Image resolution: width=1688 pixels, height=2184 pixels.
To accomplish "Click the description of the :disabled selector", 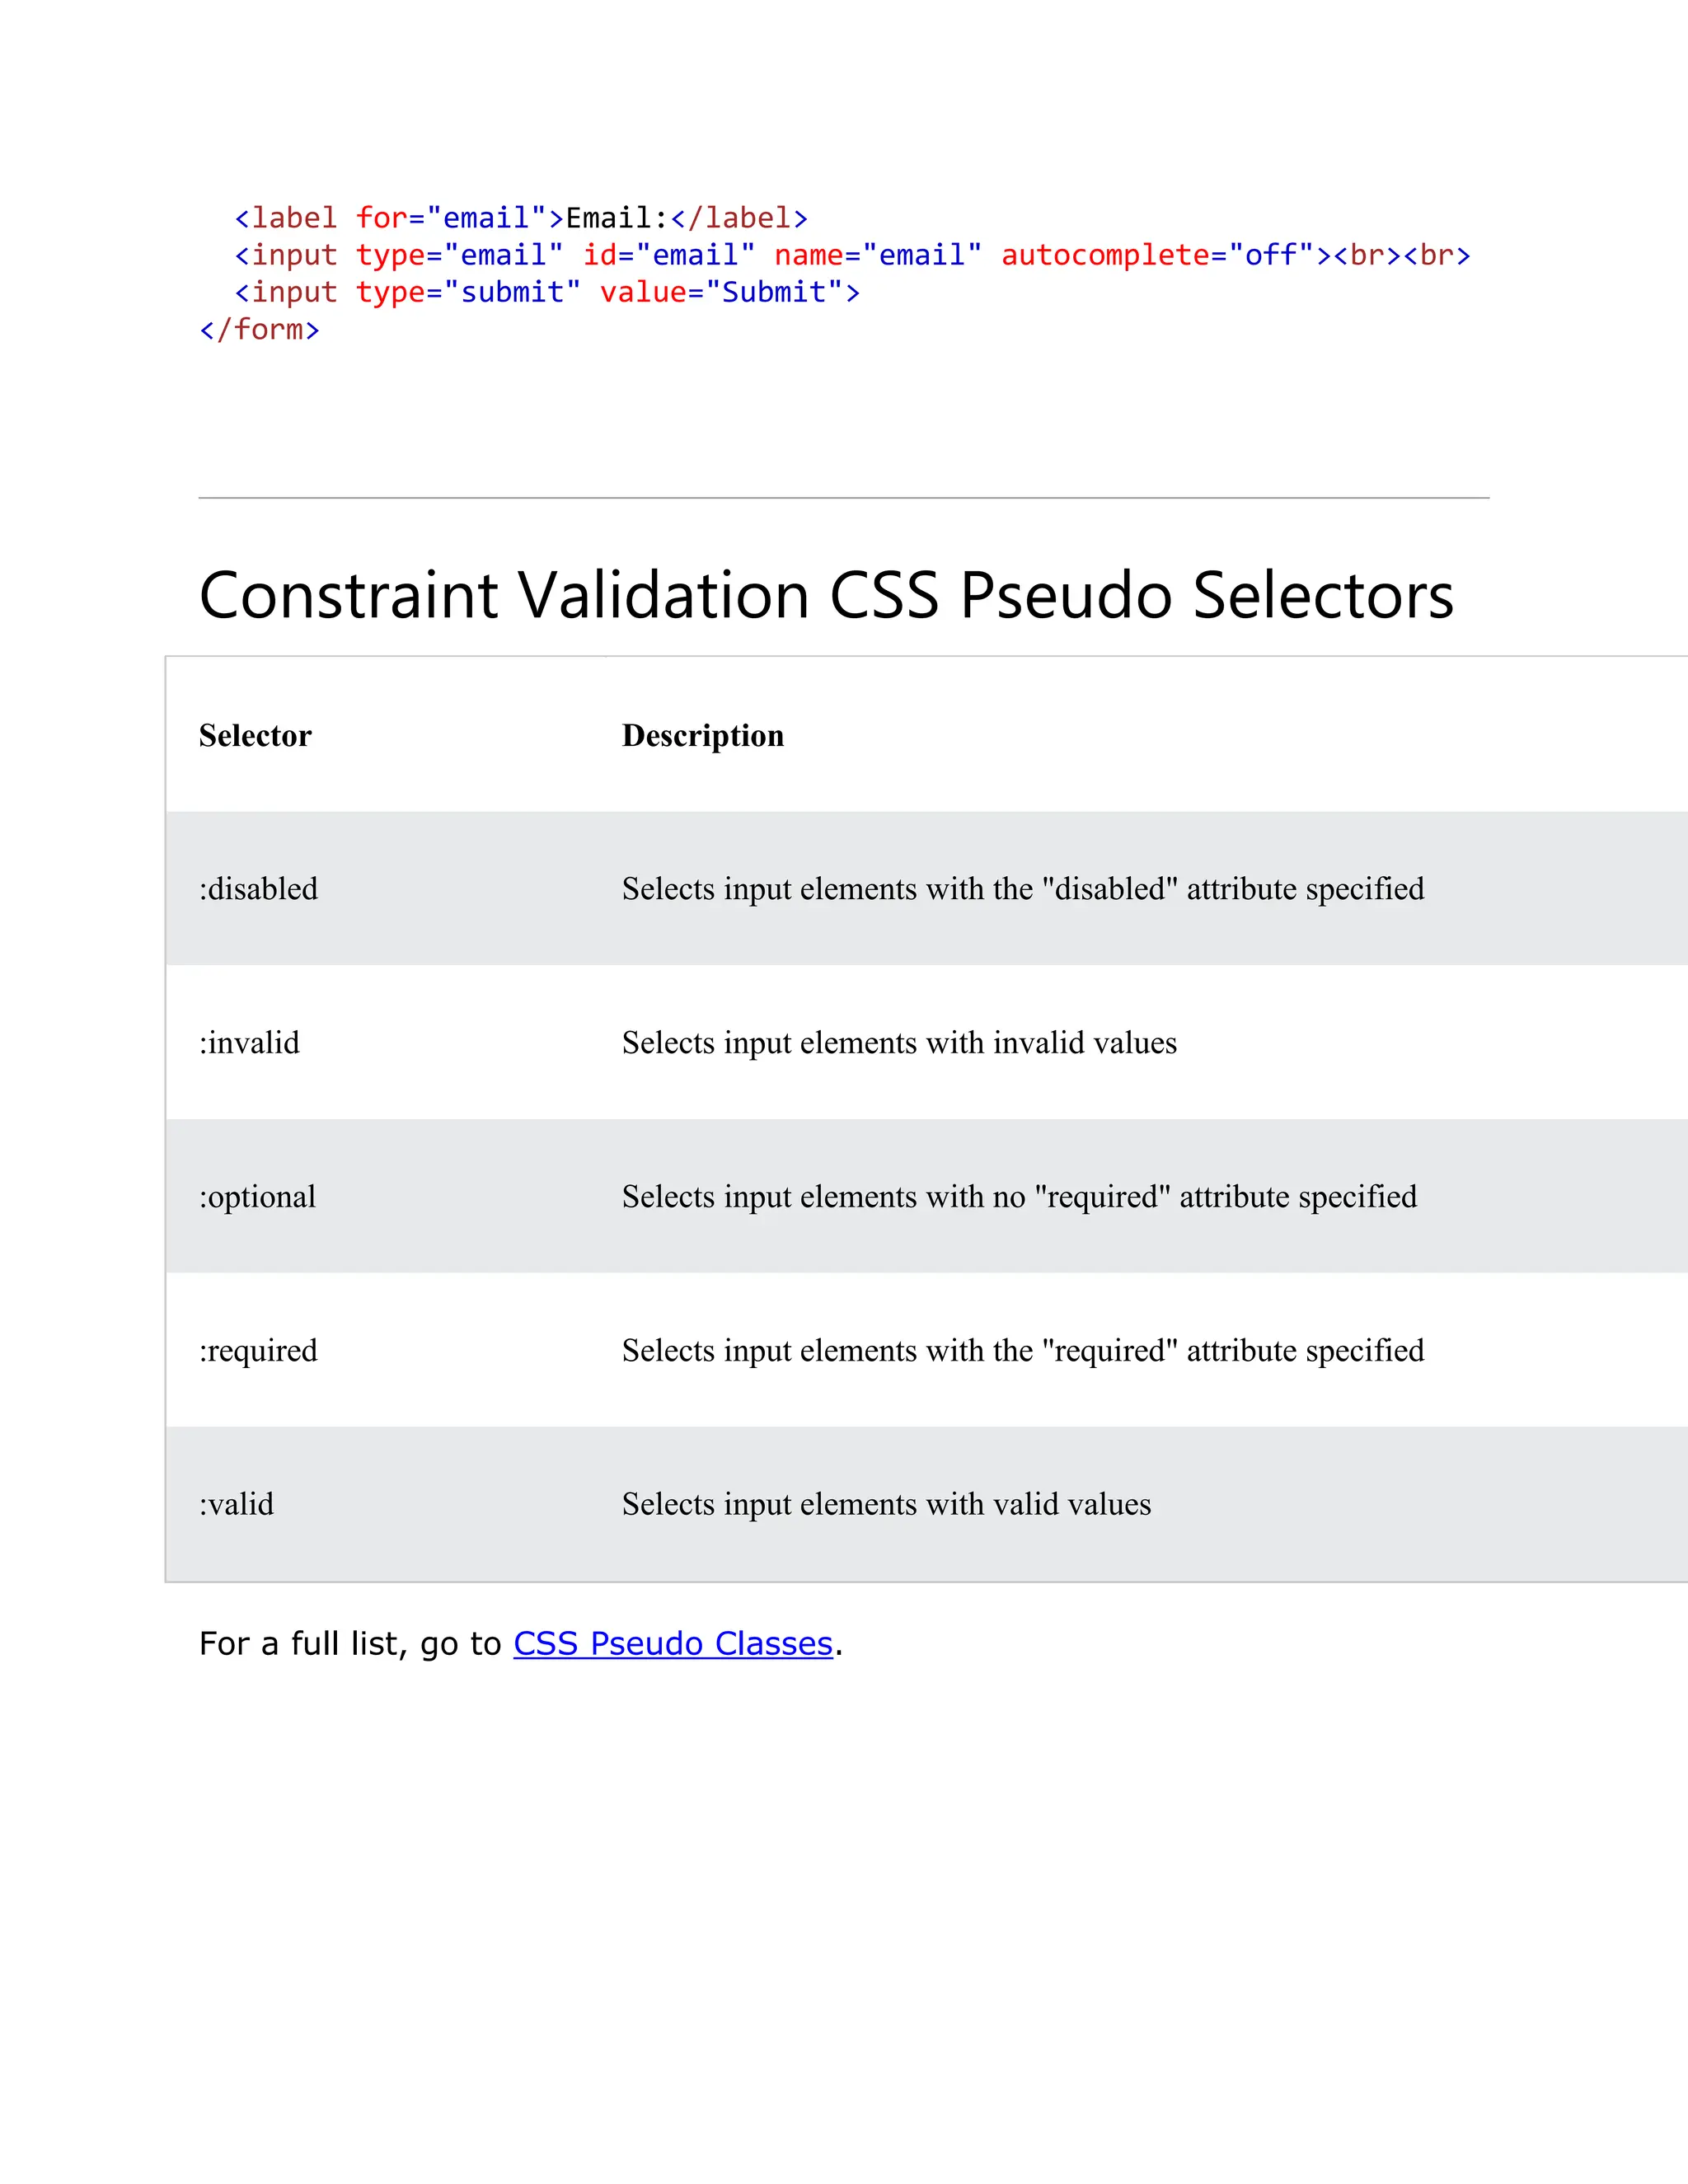I will (1022, 889).
